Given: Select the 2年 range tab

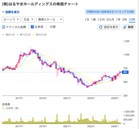Looking at the screenshot, I should point(125,20).
